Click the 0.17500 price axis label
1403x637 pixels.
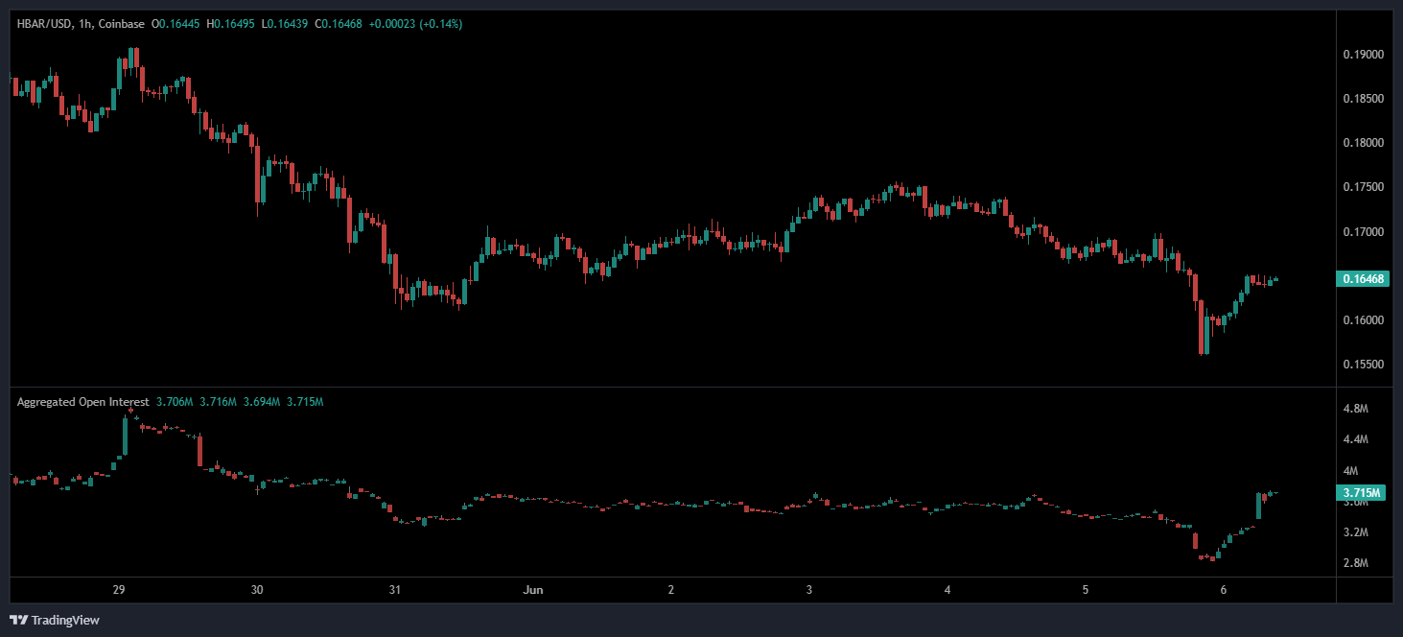coord(1363,187)
